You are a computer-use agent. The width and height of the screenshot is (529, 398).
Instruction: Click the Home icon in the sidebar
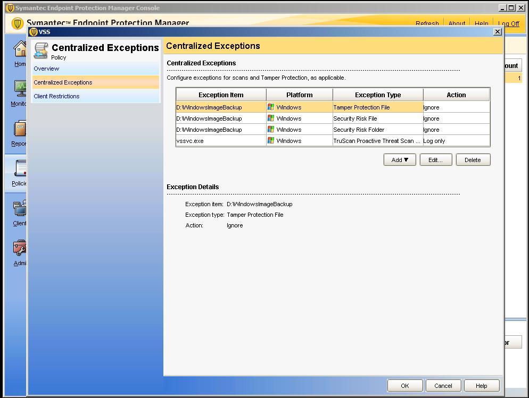click(20, 50)
